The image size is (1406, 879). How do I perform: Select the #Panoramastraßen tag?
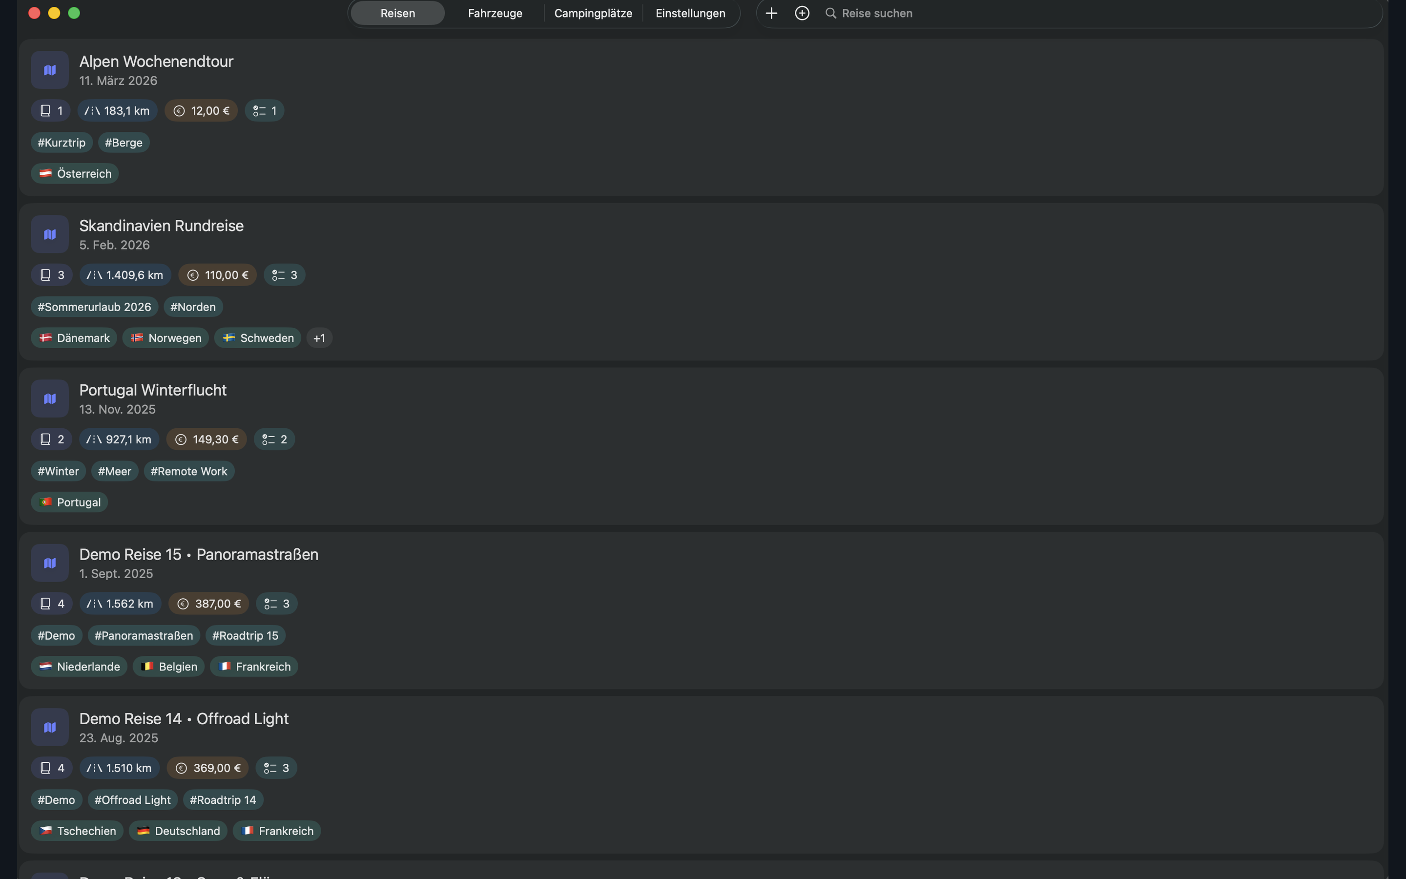(144, 635)
